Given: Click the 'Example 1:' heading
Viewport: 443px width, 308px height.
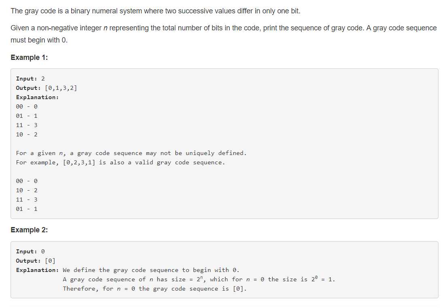Looking at the screenshot, I should click(29, 57).
